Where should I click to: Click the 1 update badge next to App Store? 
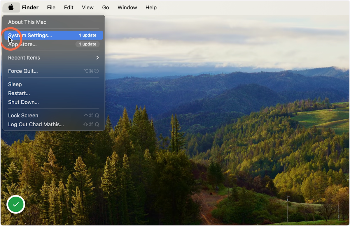pyautogui.click(x=87, y=44)
